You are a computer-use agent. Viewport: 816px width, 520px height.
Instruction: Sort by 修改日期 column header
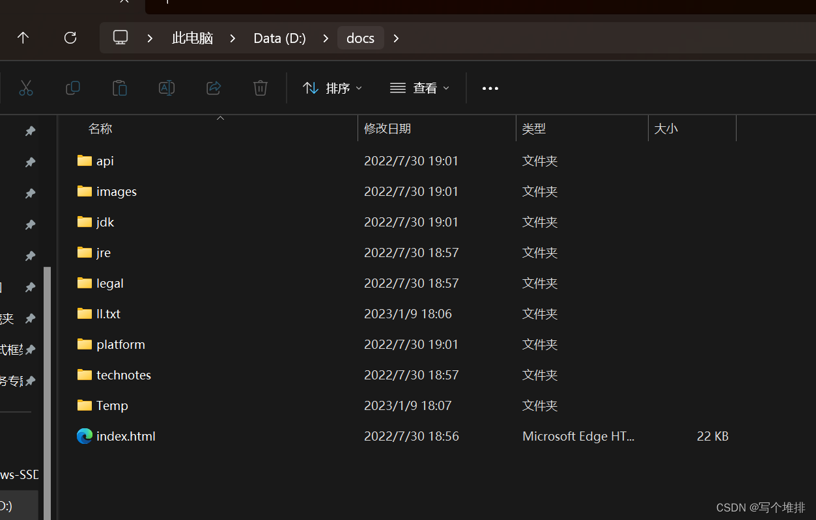pos(387,129)
